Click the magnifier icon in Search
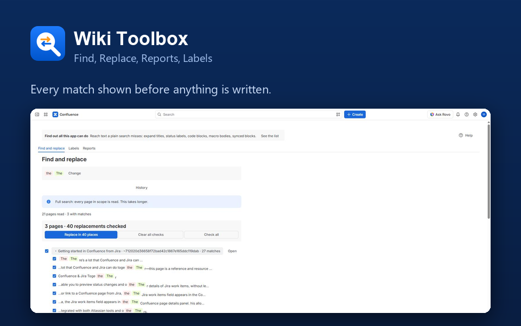 coord(160,115)
